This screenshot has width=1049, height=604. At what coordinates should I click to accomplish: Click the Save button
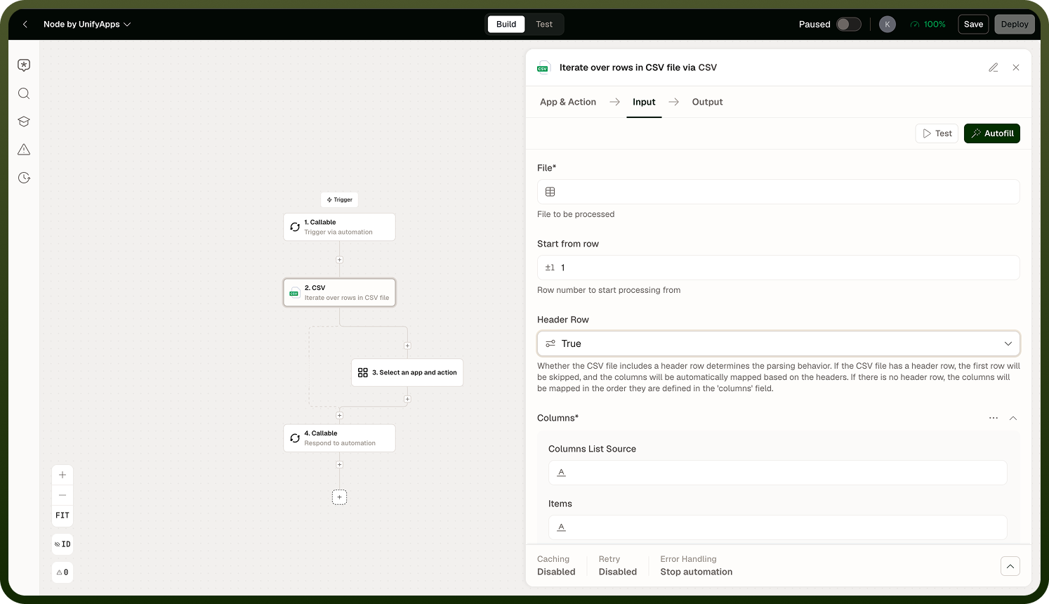[x=973, y=24]
